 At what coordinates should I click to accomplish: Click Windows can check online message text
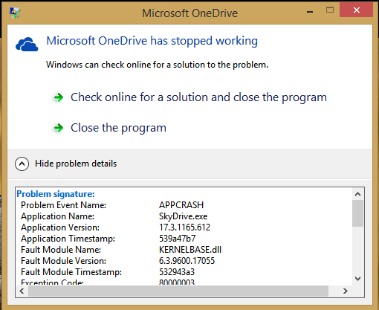point(157,65)
